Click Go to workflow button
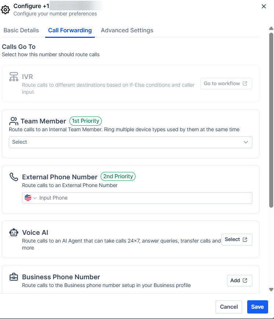This screenshot has height=319, width=274. pos(226,83)
